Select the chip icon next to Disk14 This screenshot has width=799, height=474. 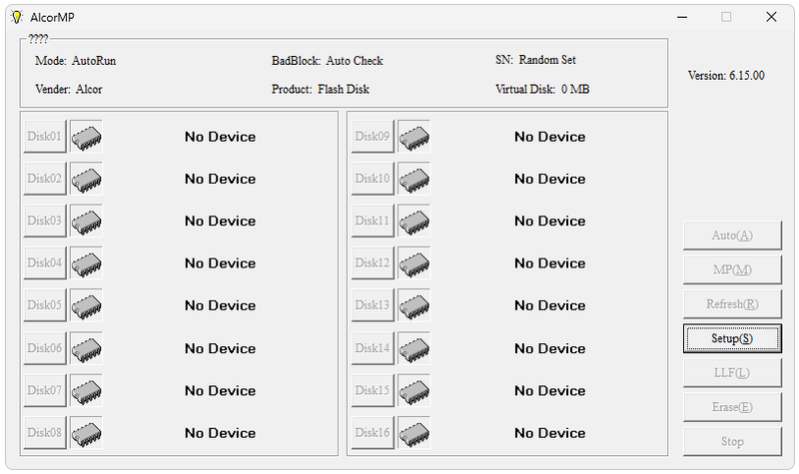pos(413,348)
